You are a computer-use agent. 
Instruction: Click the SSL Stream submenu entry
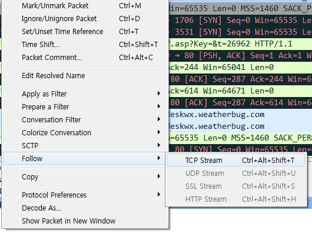(236, 186)
